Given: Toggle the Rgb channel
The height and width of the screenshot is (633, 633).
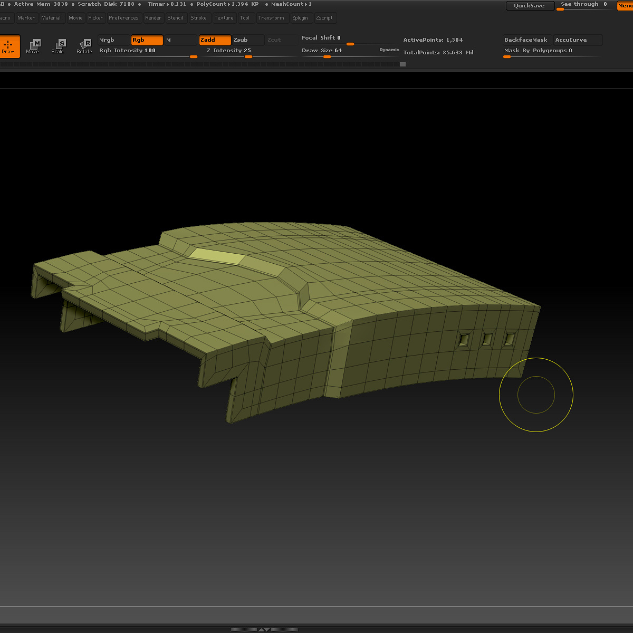Looking at the screenshot, I should tap(147, 40).
